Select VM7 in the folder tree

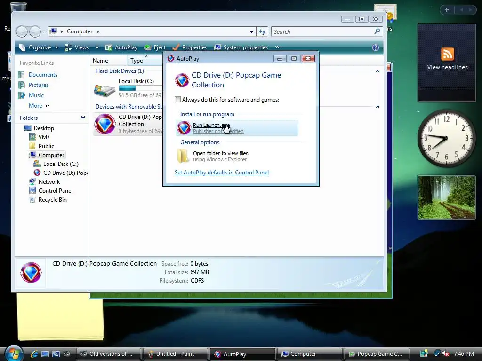tap(44, 137)
